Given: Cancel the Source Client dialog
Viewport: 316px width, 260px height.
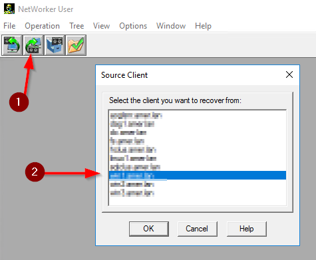Looking at the screenshot, I should [197, 229].
